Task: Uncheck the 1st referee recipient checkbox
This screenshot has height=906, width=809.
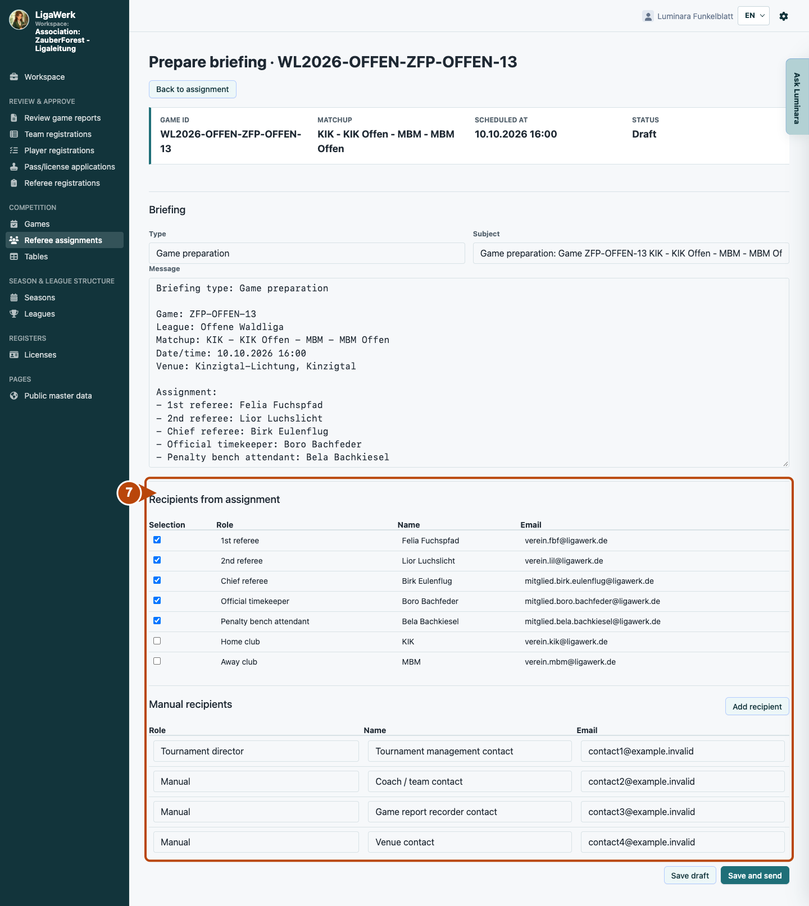Action: point(157,540)
